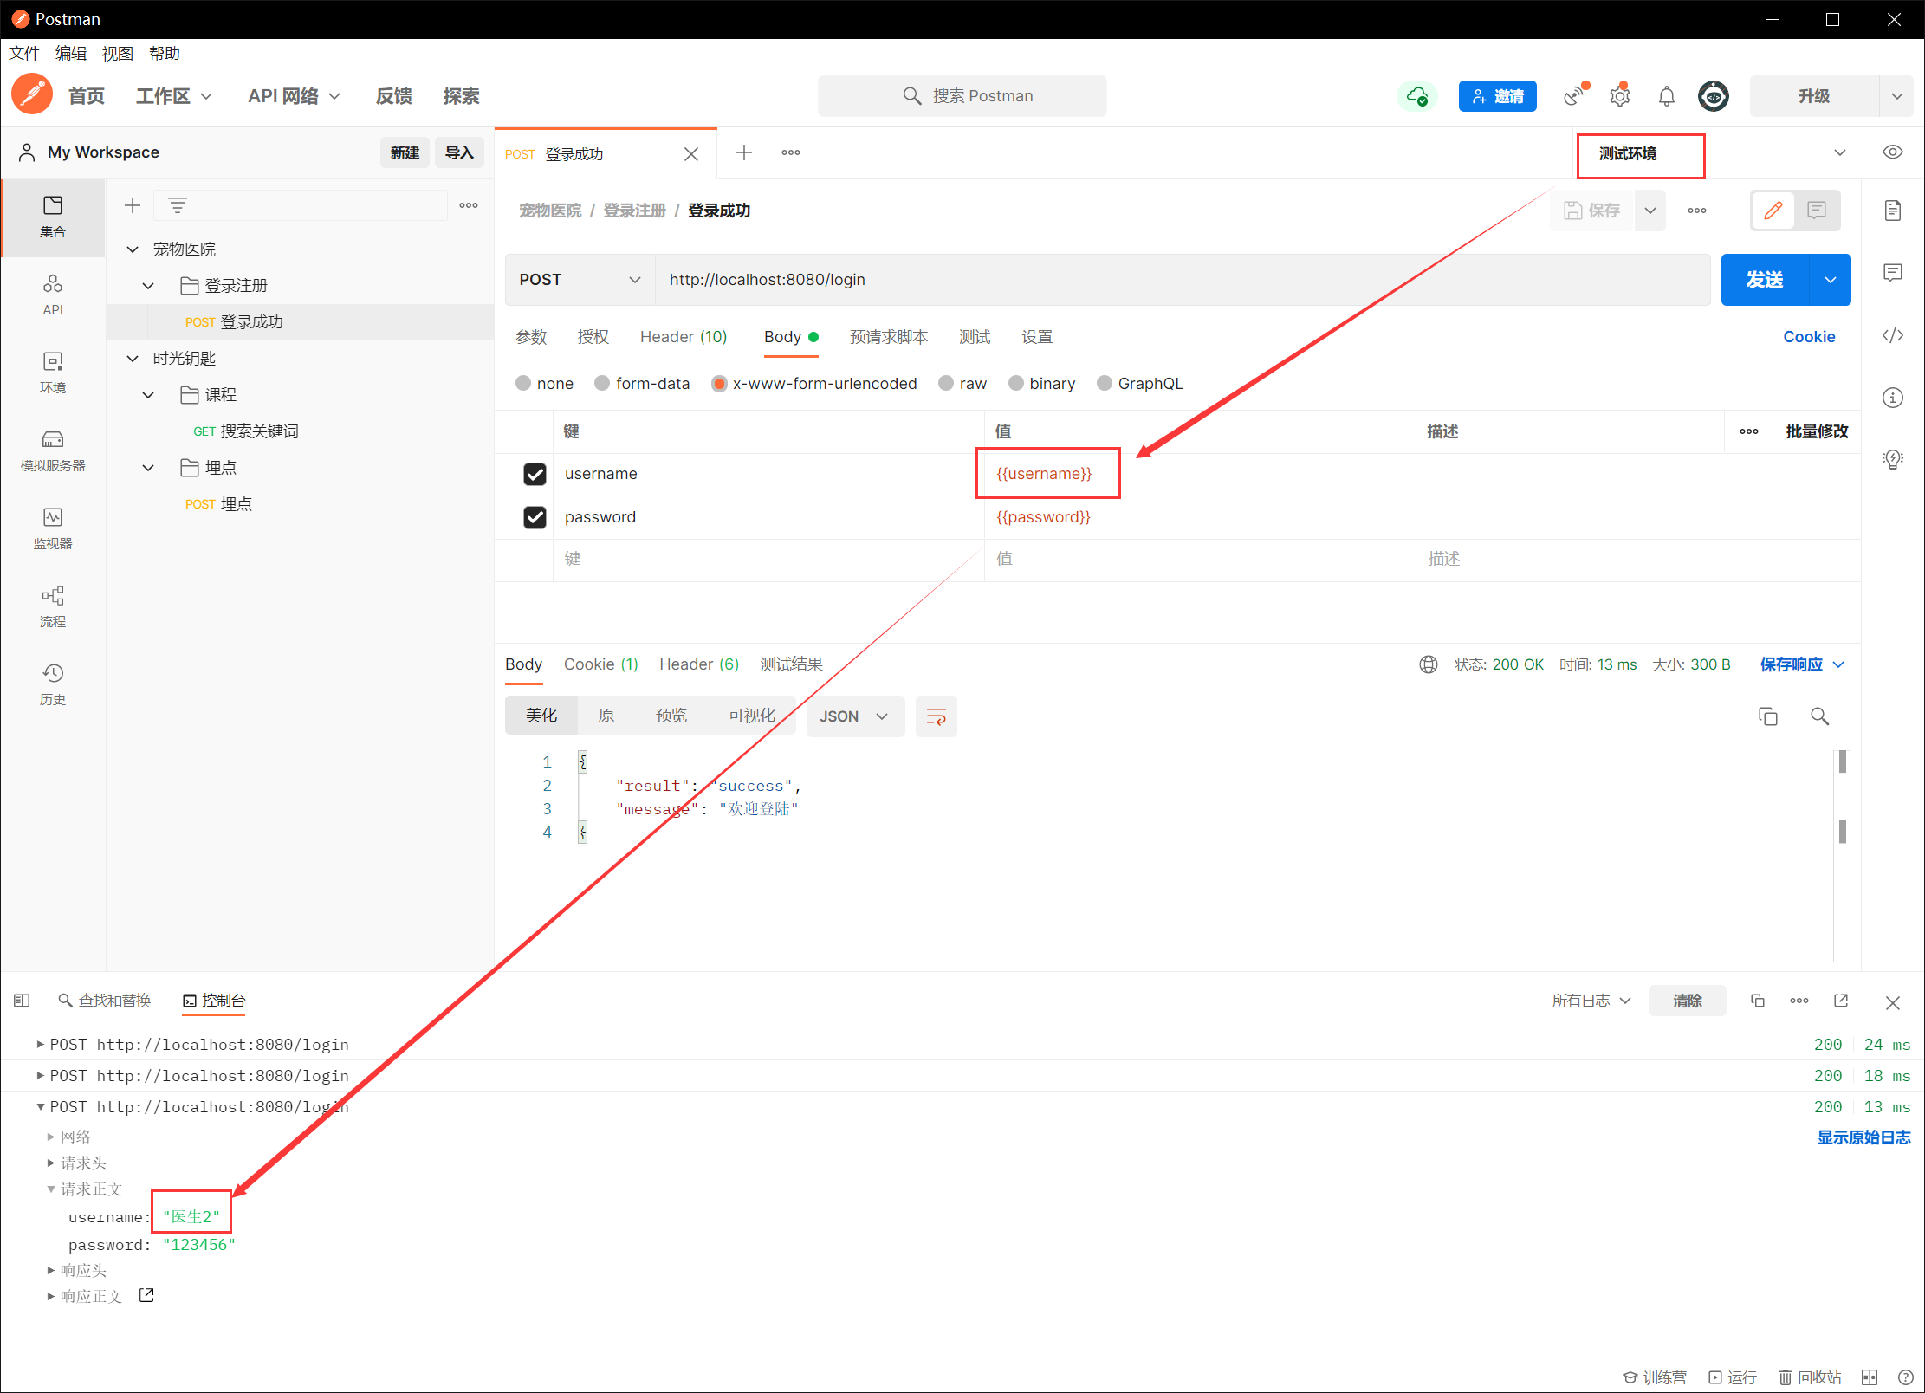1925x1393 pixels.
Task: Click the code snippet icon in right sidebar
Action: pos(1892,336)
